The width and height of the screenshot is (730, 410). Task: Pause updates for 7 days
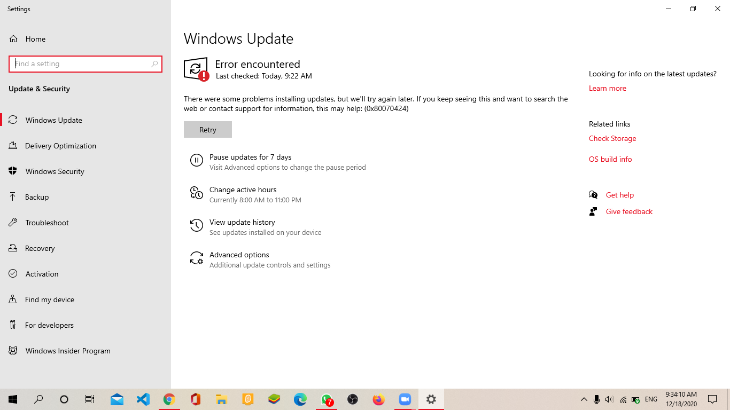click(x=278, y=162)
